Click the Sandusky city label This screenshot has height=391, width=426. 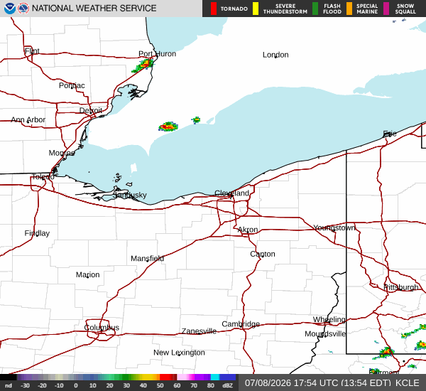pyautogui.click(x=130, y=195)
